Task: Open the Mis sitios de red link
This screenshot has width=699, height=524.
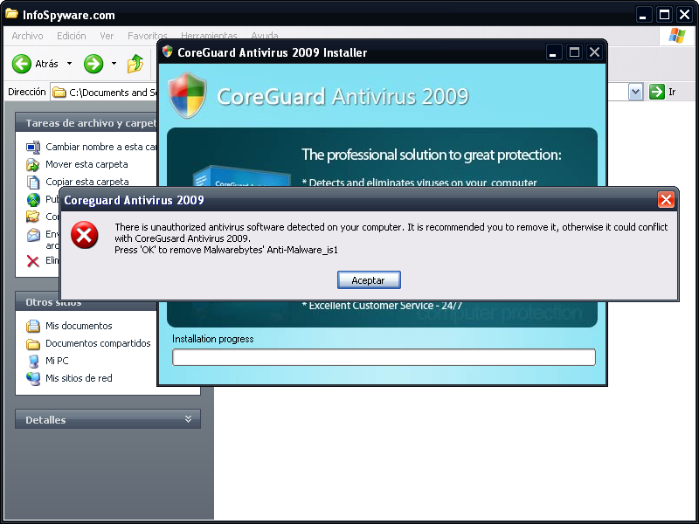Action: (79, 378)
